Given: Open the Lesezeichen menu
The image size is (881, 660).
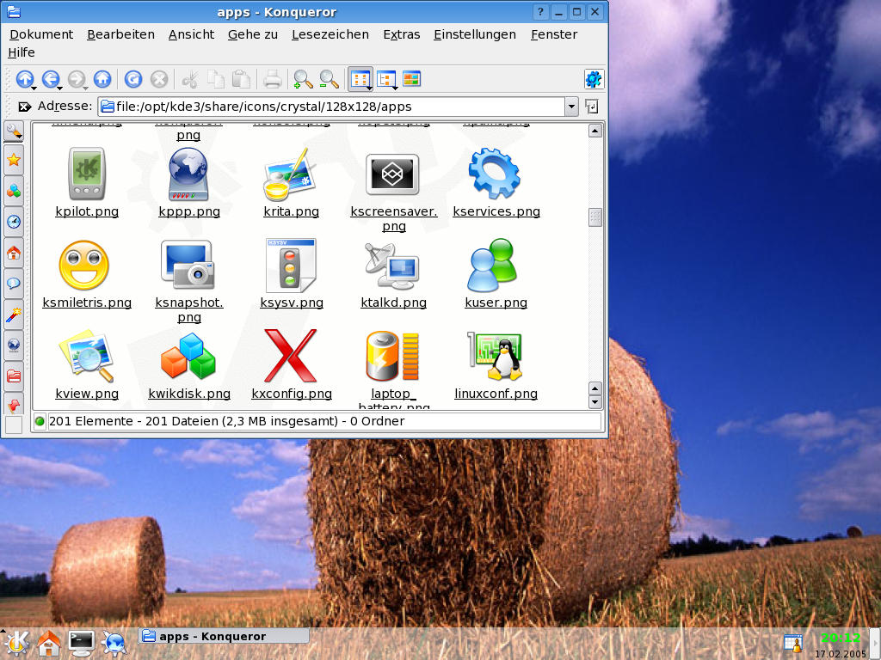Looking at the screenshot, I should click(330, 34).
